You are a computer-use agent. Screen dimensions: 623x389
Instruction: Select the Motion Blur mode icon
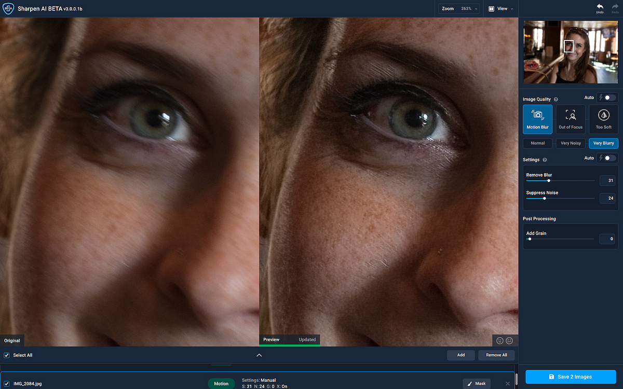(x=537, y=115)
